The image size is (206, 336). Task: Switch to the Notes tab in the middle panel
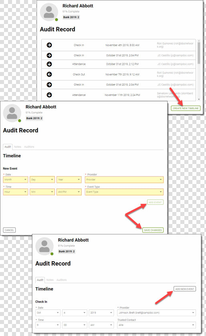coord(18,147)
